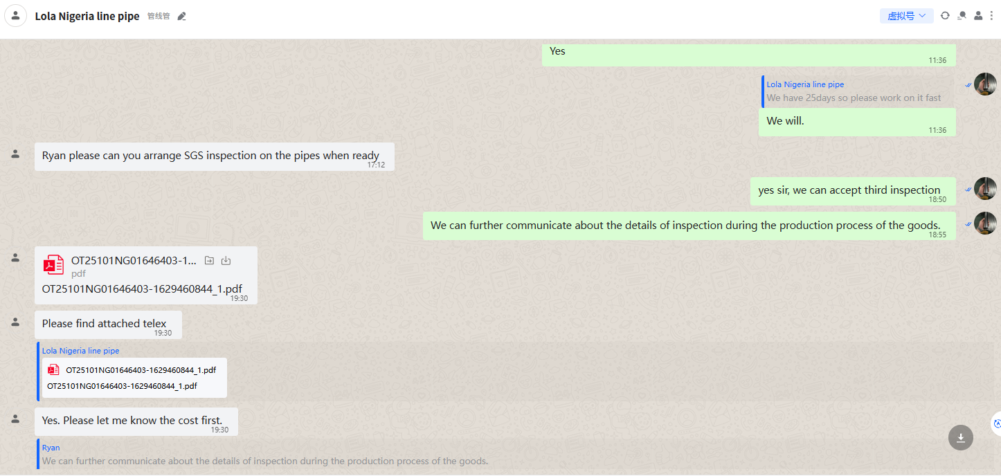Open chat history search icon

click(x=962, y=15)
